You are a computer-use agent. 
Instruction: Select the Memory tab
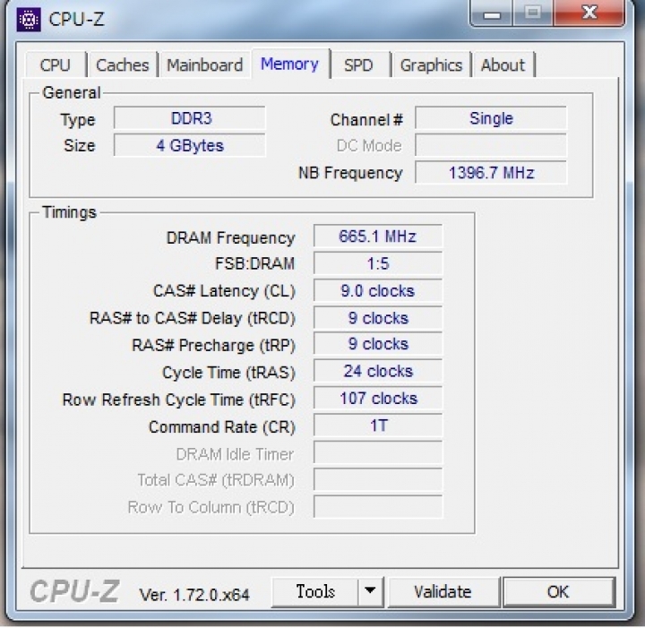tap(289, 64)
